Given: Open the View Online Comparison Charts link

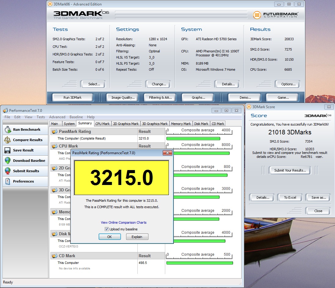Looking at the screenshot, I should pyautogui.click(x=124, y=222).
